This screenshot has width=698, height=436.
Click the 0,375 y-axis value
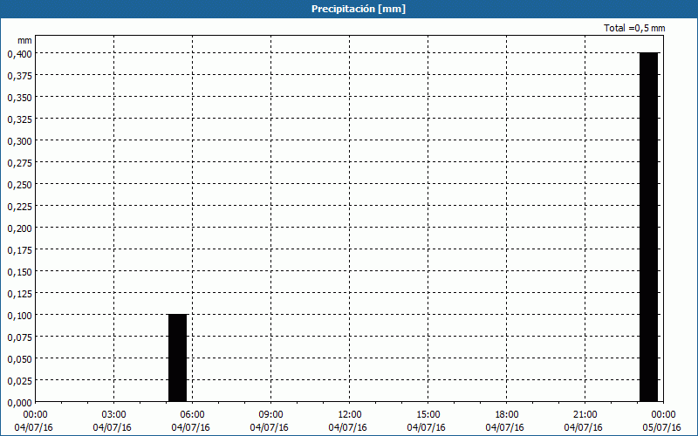point(19,76)
